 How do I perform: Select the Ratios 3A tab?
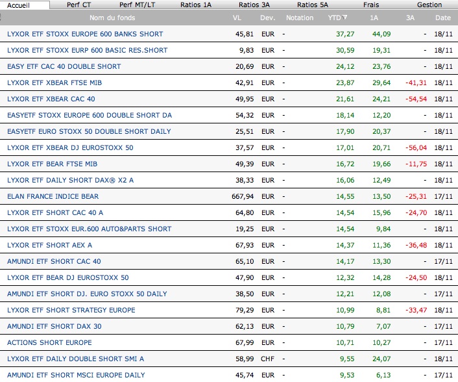[254, 5]
